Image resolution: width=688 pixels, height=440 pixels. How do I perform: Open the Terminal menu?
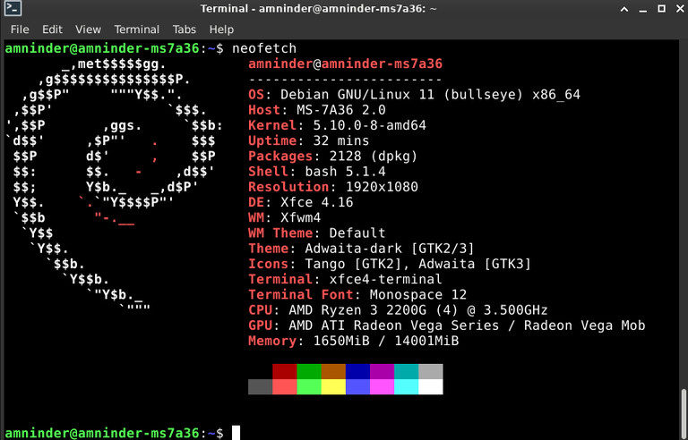(x=136, y=30)
